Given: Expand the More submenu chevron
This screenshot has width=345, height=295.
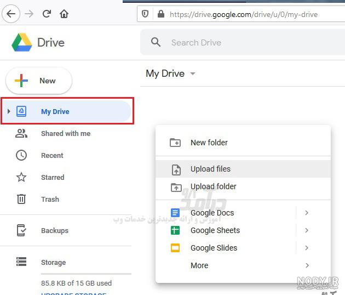Looking at the screenshot, I should tap(307, 265).
